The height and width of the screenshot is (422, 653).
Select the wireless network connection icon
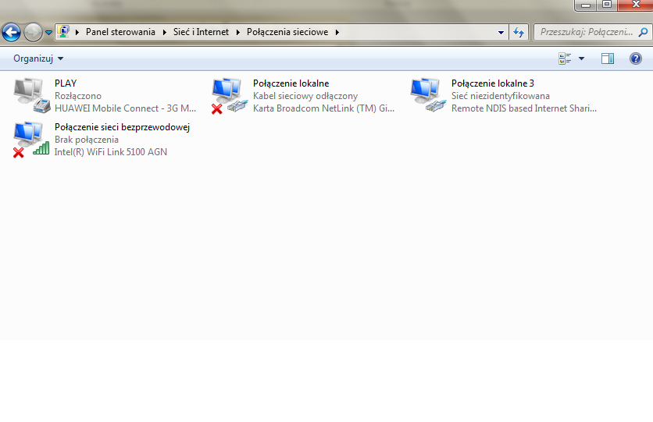pyautogui.click(x=31, y=139)
